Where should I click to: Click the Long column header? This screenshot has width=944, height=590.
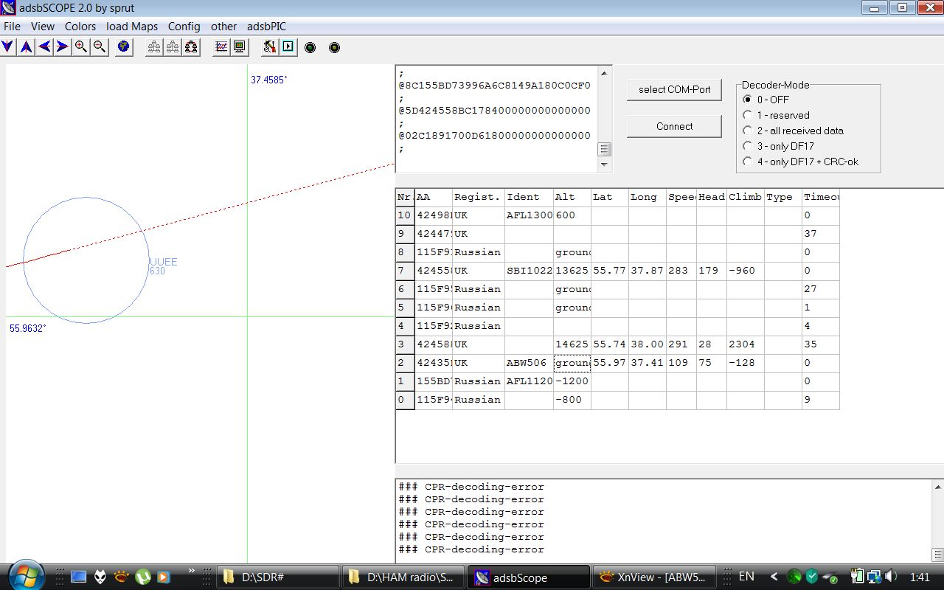pyautogui.click(x=648, y=197)
